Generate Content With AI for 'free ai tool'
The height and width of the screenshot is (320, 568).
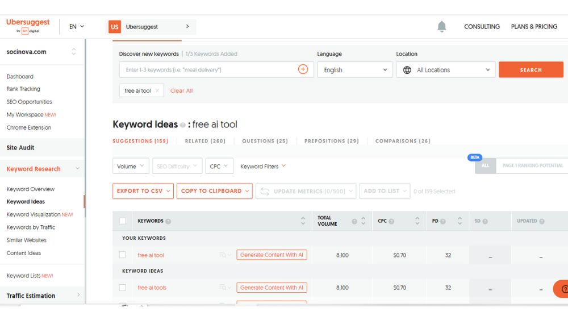(272, 255)
